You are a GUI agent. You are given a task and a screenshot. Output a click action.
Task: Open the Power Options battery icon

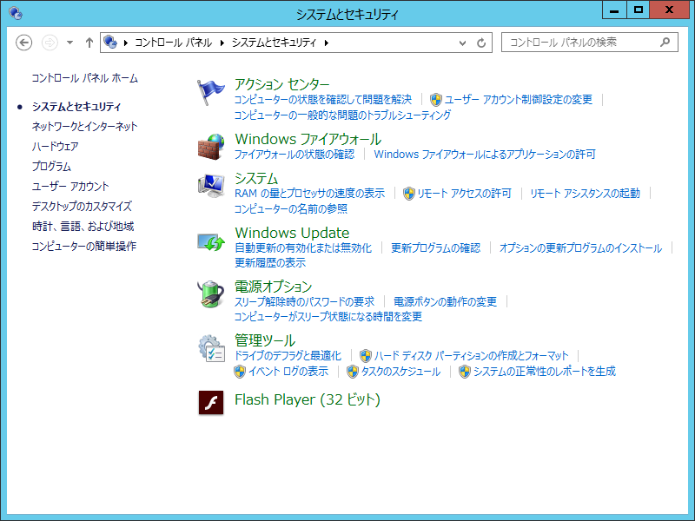point(211,293)
